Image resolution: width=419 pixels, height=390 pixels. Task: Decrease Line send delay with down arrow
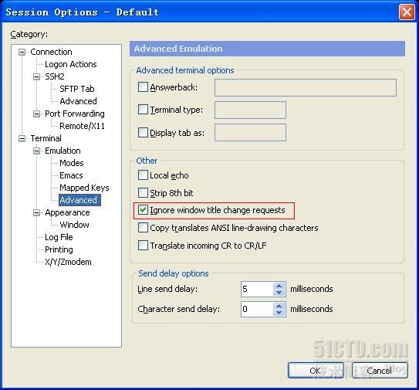[x=279, y=293]
